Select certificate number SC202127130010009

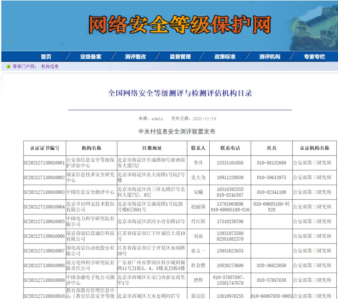coord(44,280)
